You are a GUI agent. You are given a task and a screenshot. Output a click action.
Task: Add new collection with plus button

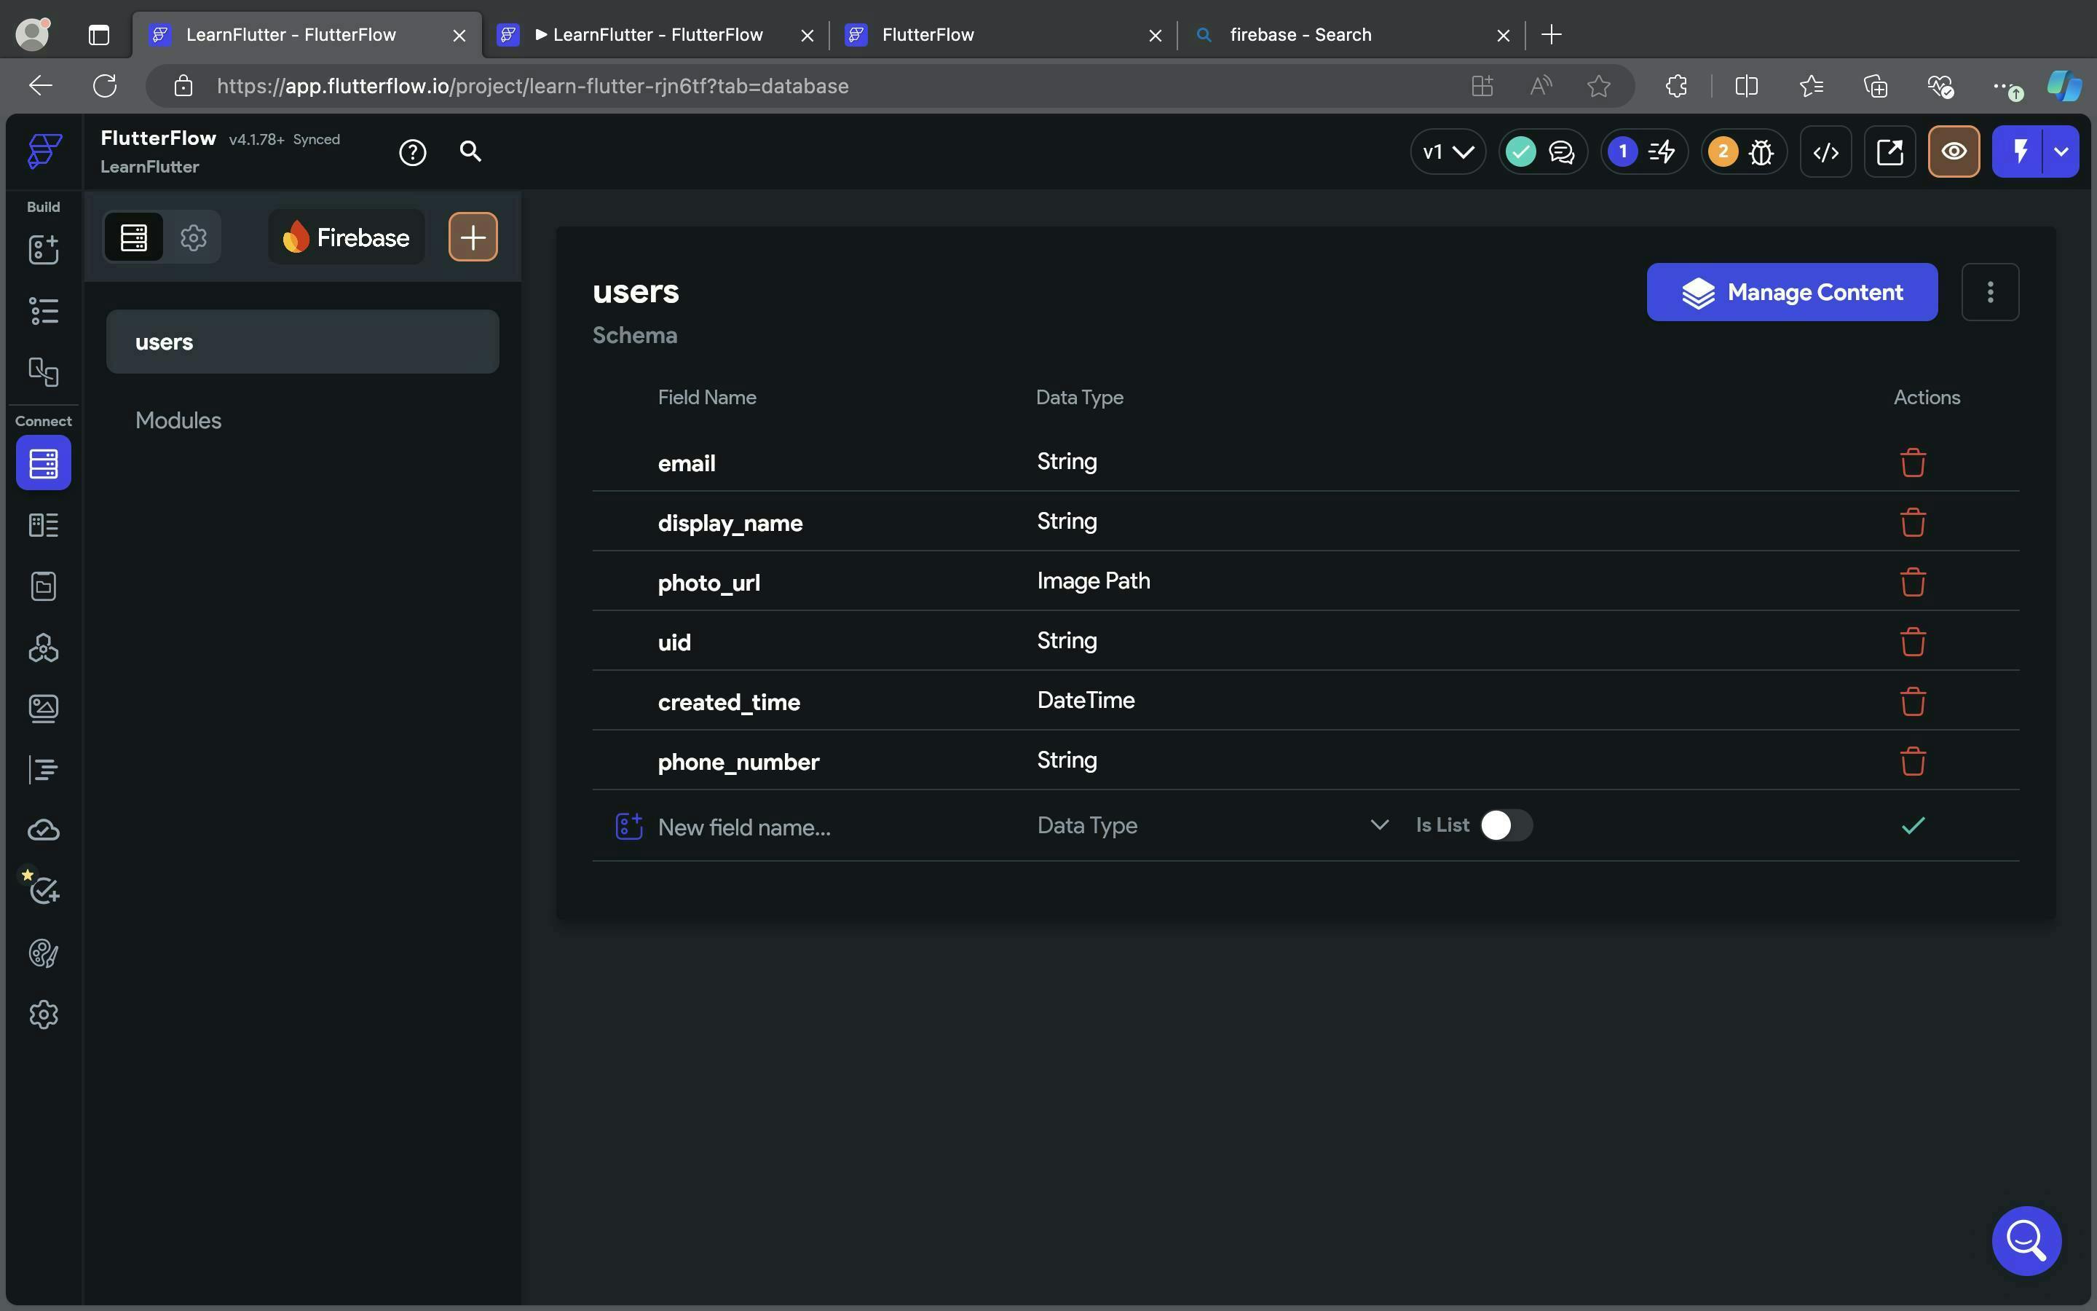point(473,237)
